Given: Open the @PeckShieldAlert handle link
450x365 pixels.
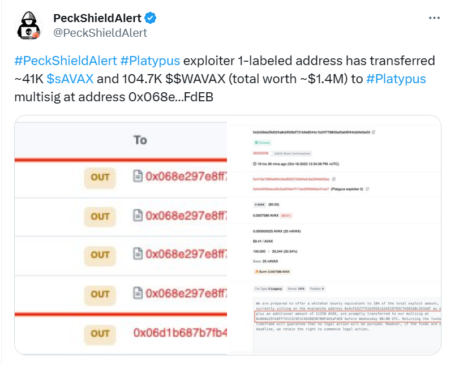Looking at the screenshot, I should (100, 33).
